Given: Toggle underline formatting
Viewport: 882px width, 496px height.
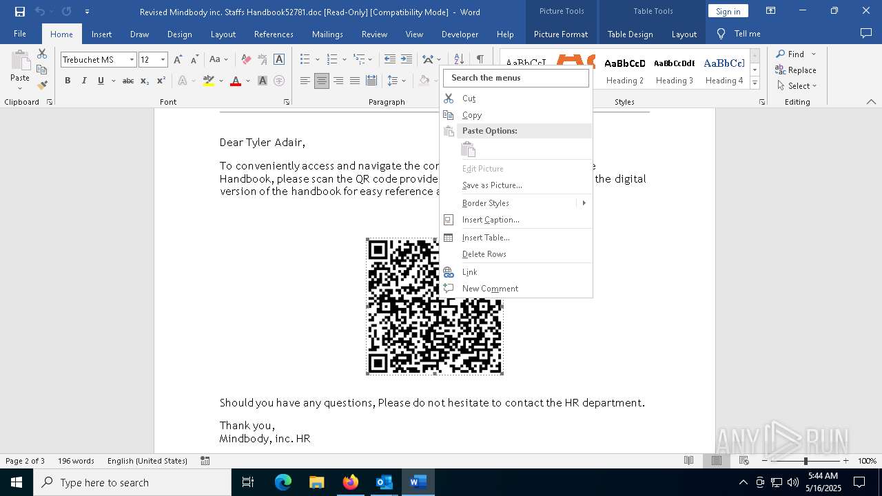Looking at the screenshot, I should click(x=101, y=81).
